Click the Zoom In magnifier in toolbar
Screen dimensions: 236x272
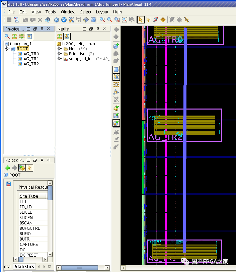102,20
